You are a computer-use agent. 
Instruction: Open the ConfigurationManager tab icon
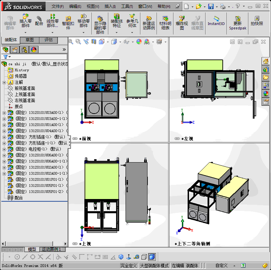(x=24, y=50)
